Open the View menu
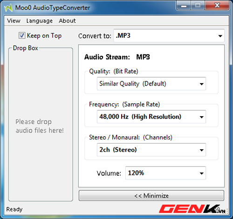This screenshot has height=219, width=233. [14, 20]
